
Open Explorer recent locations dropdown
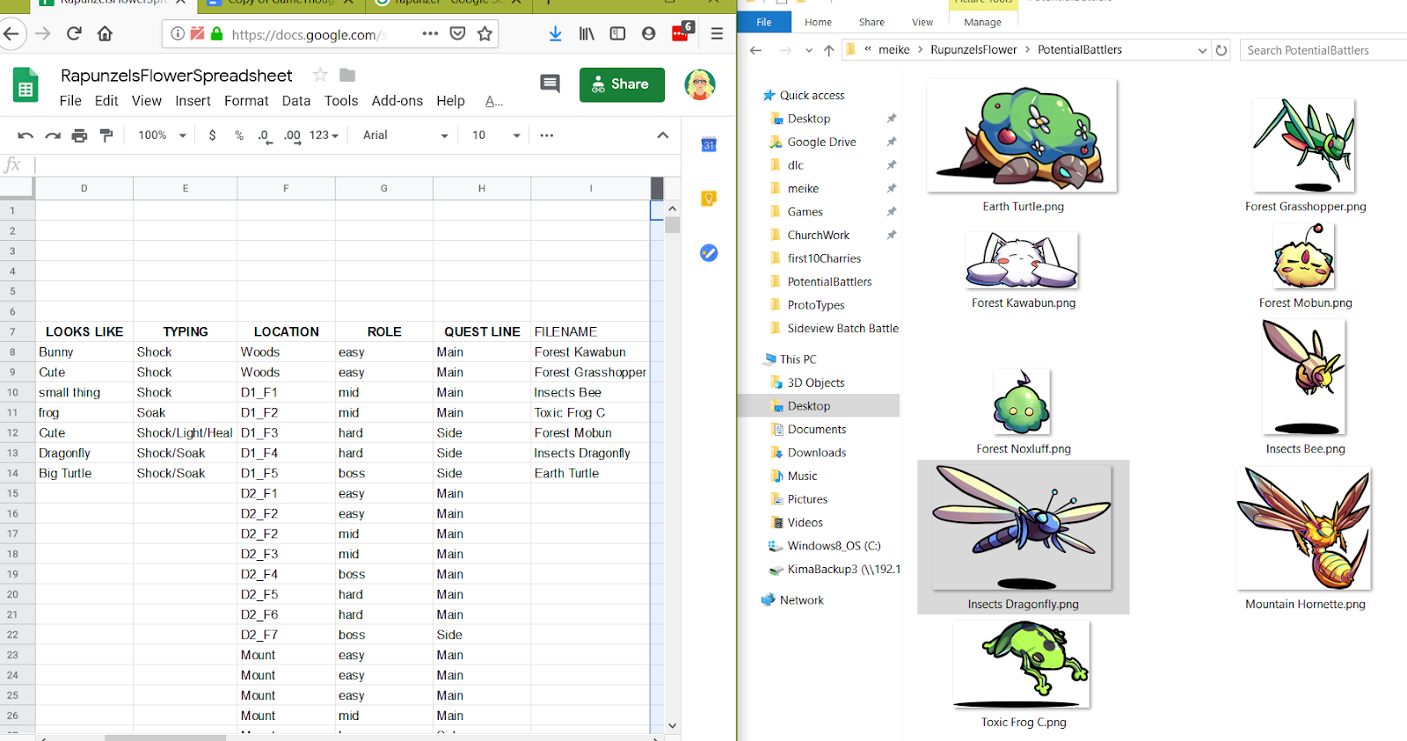[x=809, y=51]
